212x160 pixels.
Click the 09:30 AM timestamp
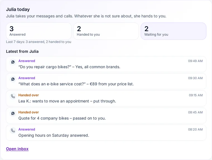point(195,78)
